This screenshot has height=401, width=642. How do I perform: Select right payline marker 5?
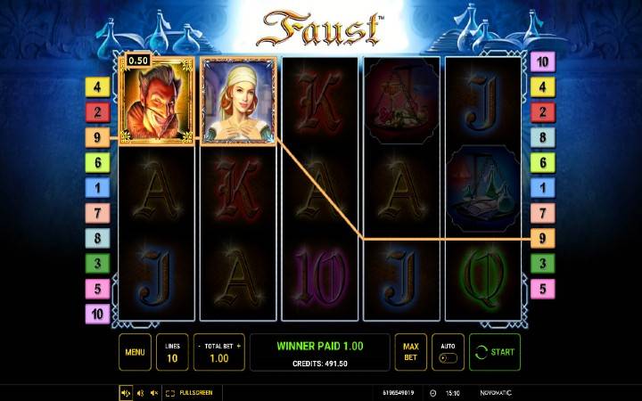(x=542, y=289)
